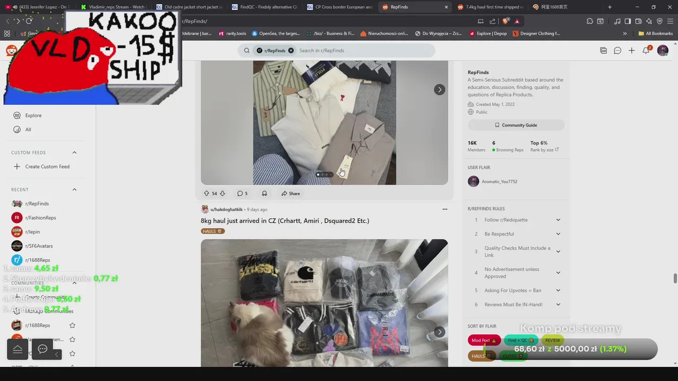The image size is (678, 381).
Task: Click the page vertical scrollbar thumb
Action: point(675,278)
